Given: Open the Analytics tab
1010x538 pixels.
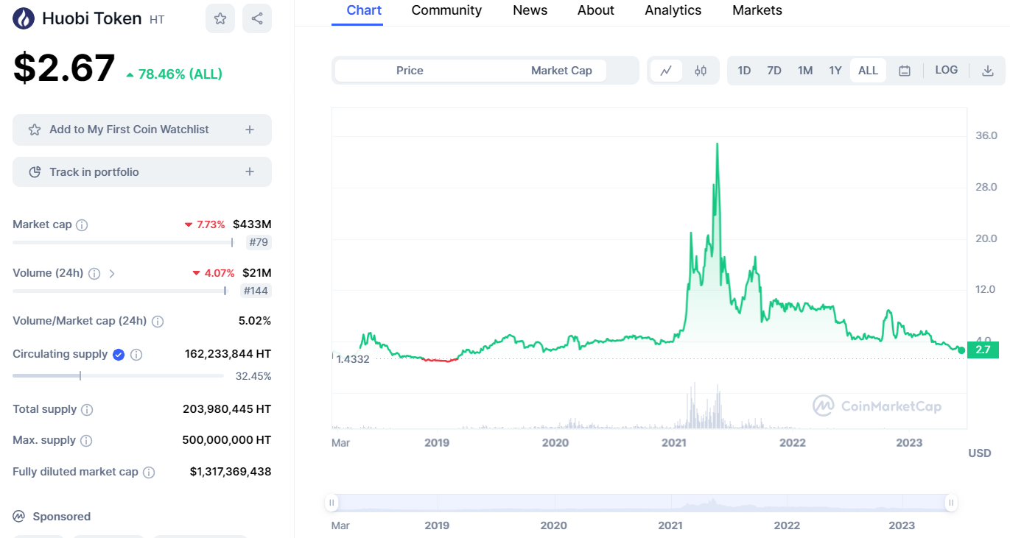Looking at the screenshot, I should click(673, 10).
